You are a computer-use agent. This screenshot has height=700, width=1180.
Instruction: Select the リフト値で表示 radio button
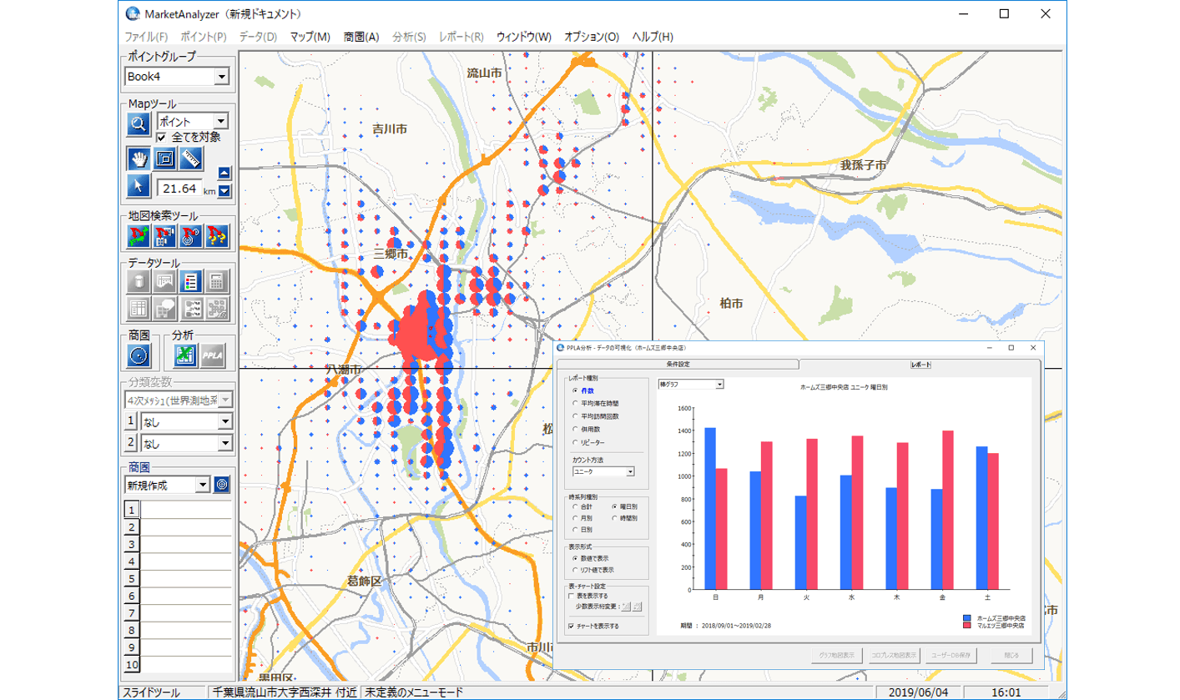coord(574,570)
